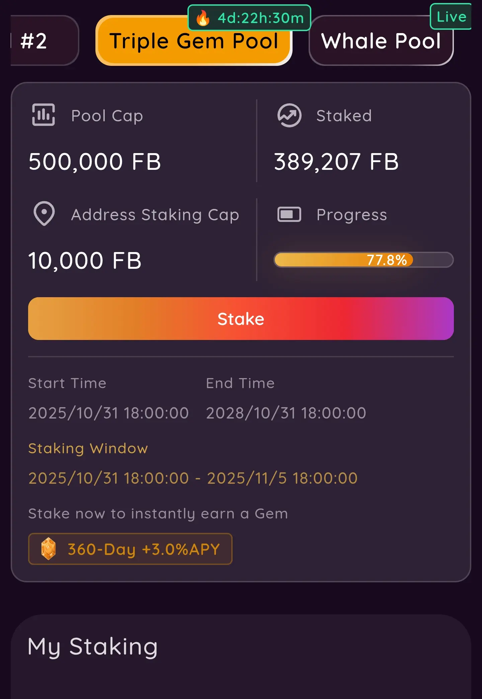This screenshot has height=699, width=482.
Task: Click the 77.8% progress bar
Action: [364, 260]
